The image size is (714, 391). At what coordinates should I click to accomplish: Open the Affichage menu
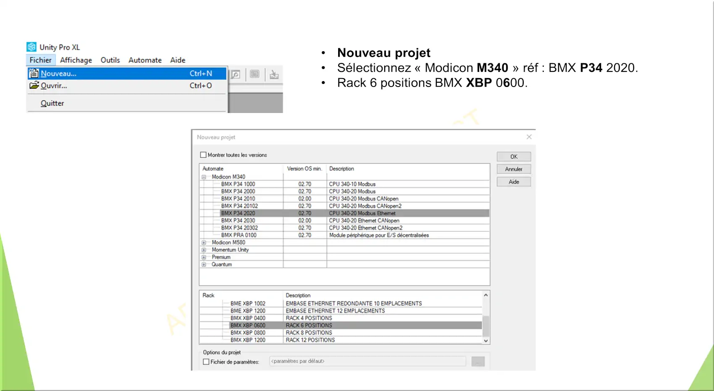pos(76,60)
